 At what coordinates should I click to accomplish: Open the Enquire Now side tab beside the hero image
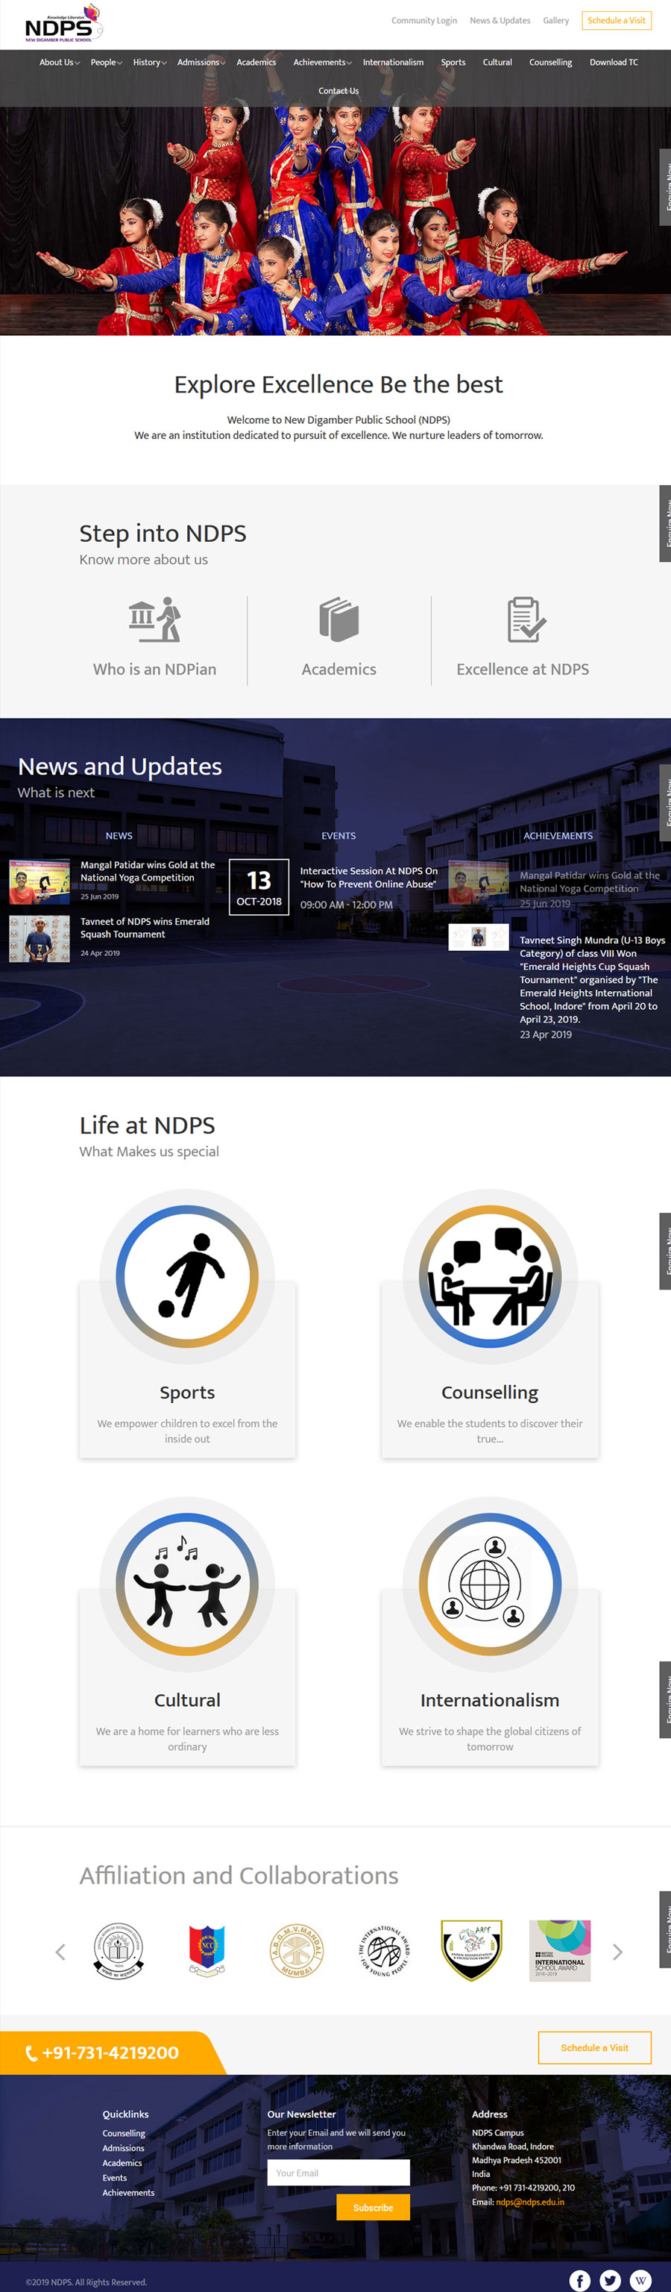coord(665,187)
